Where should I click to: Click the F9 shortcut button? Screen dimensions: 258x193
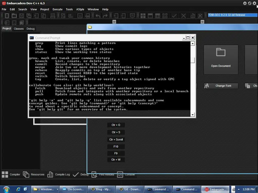point(116,153)
